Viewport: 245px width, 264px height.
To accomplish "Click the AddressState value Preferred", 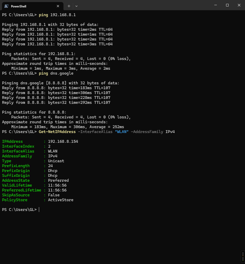I will click(x=58, y=180).
